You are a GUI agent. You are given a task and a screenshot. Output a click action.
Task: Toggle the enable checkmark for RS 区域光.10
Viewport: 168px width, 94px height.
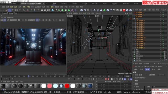pos(163,37)
